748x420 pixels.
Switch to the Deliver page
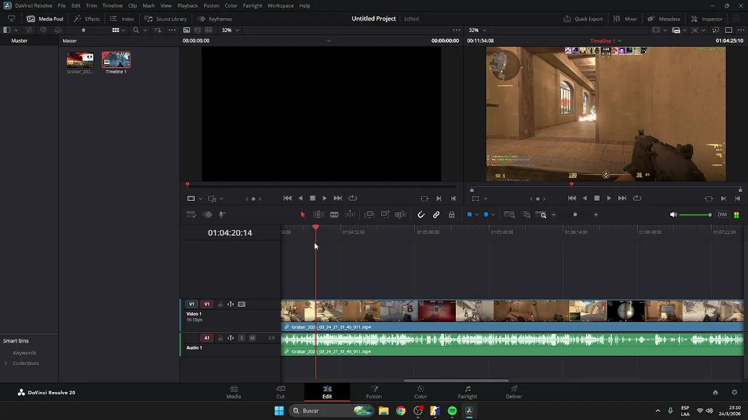[514, 392]
